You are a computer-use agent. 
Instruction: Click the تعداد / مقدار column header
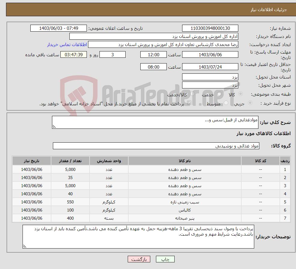click(x=70, y=161)
